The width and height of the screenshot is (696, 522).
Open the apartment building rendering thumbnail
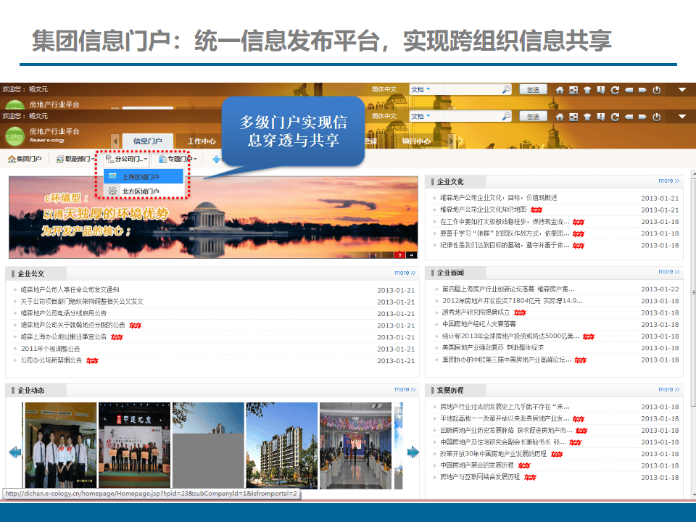282,445
